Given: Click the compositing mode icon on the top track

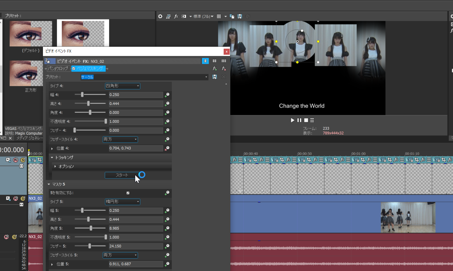Looking at the screenshot, I should pos(8,160).
